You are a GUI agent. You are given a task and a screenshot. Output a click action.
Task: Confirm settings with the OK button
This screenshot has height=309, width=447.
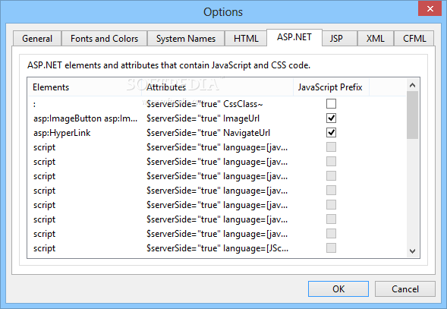click(338, 289)
